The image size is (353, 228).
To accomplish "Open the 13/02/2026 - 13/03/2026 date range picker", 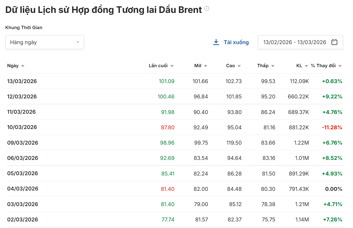I will (x=294, y=42).
